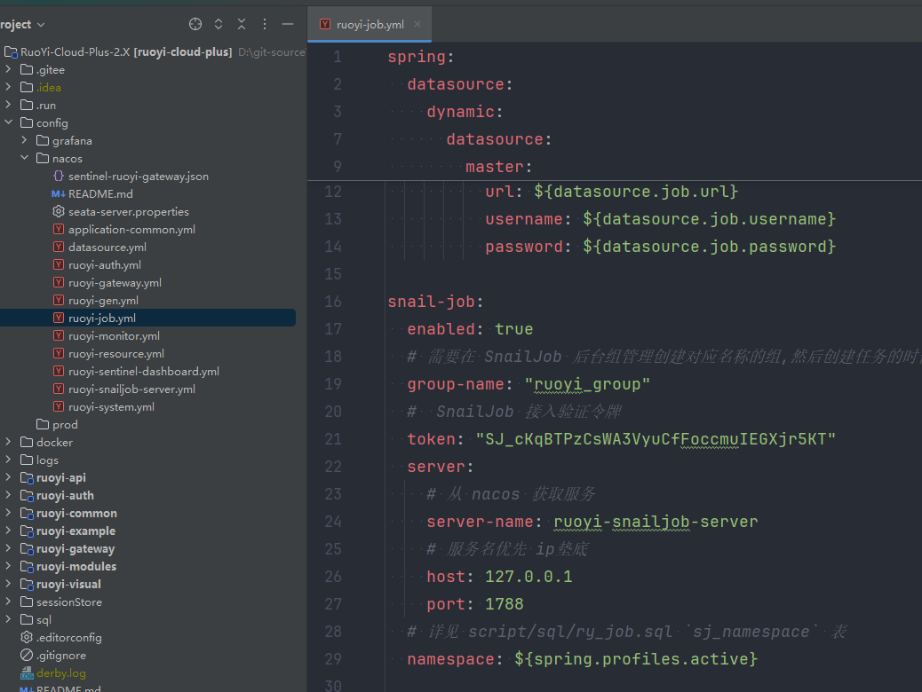Expand the ruoyi-example module
This screenshot has width=922, height=692.
click(8, 531)
